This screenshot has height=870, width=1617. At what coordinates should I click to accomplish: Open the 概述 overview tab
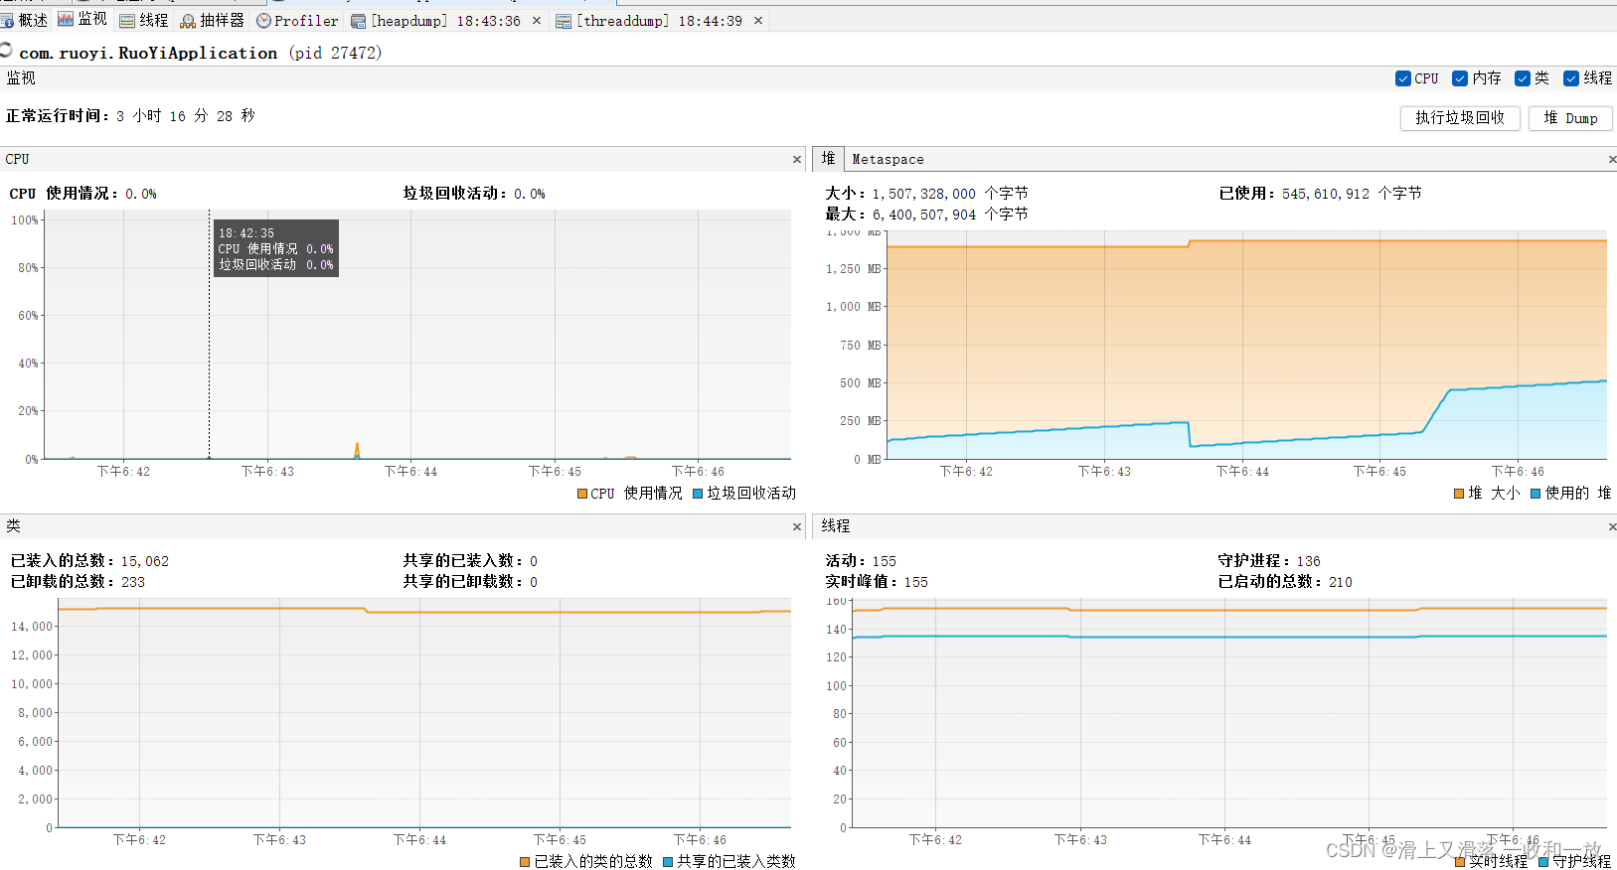[x=25, y=20]
